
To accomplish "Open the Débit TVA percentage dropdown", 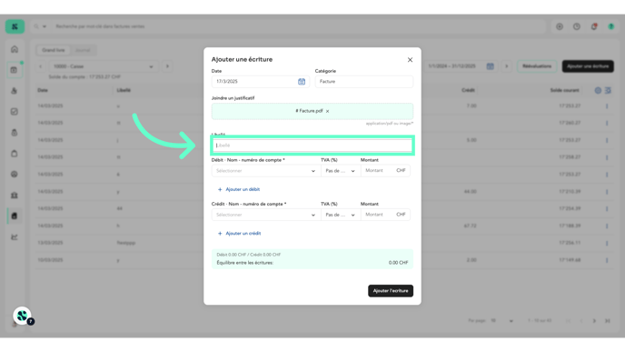I will coord(340,171).
